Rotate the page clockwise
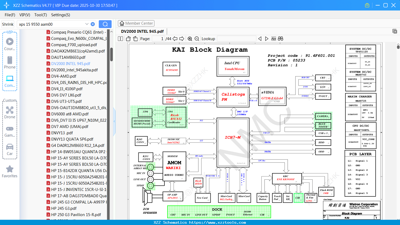 tap(135, 39)
